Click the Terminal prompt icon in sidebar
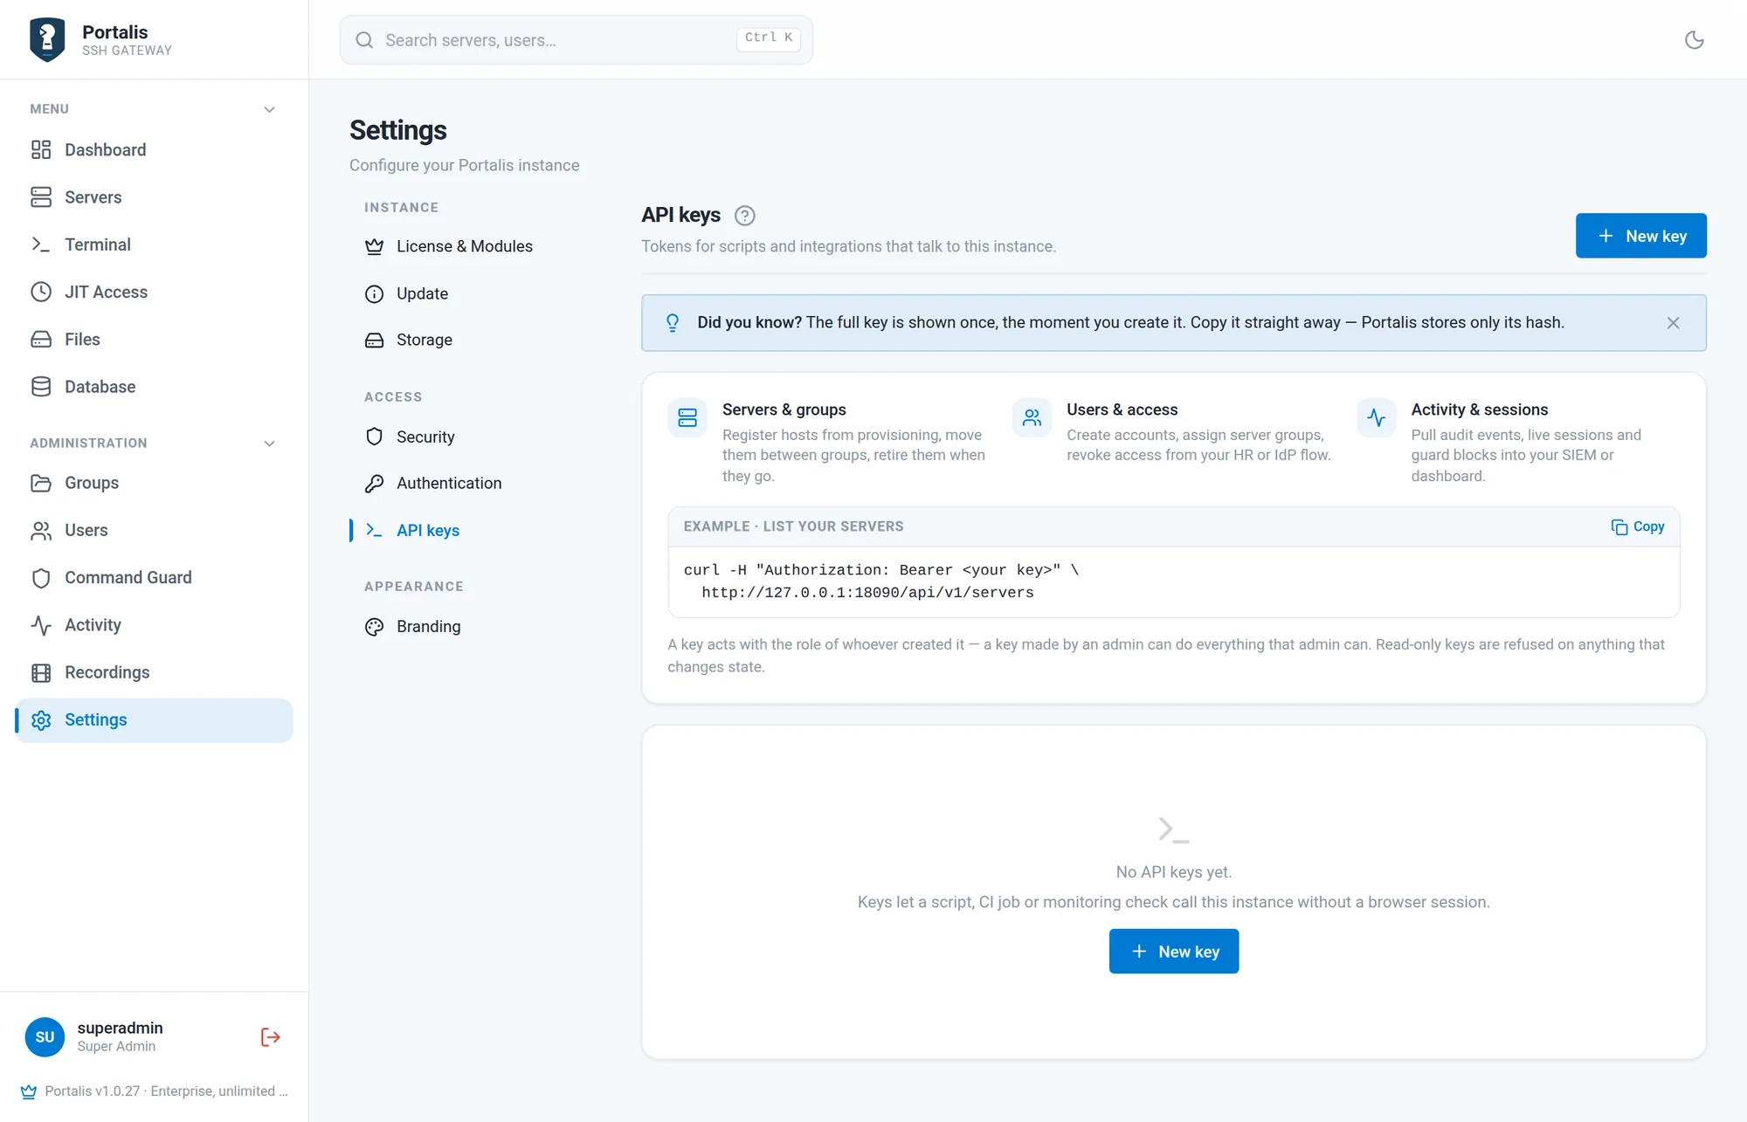 41,244
